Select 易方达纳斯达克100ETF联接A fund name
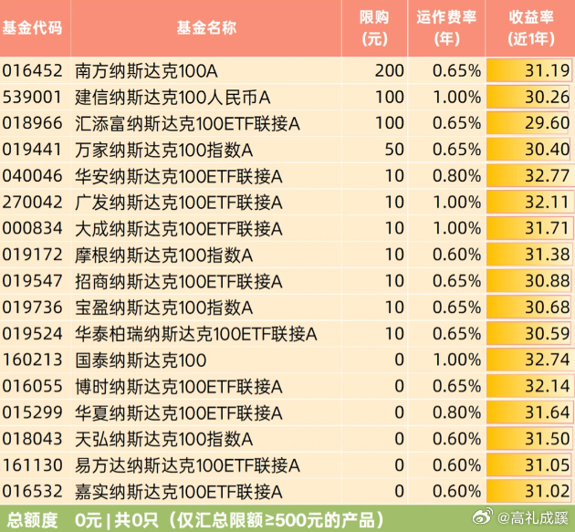The height and width of the screenshot is (532, 575). click(x=187, y=465)
